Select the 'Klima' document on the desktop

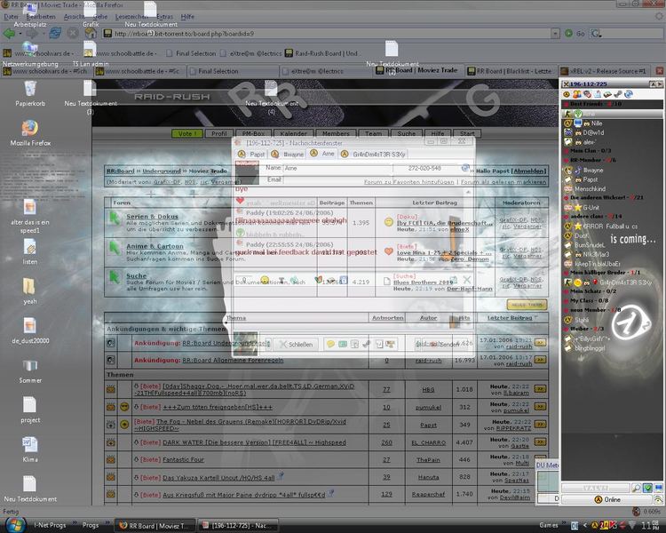tap(29, 449)
